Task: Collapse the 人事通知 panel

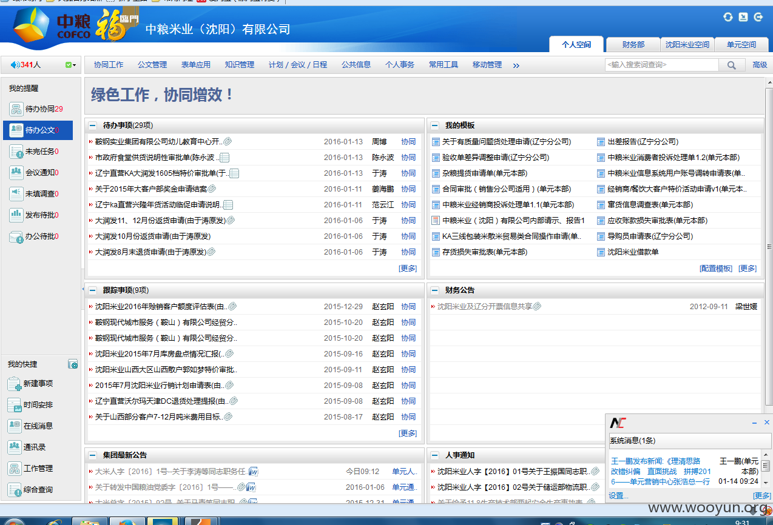Action: click(x=434, y=455)
